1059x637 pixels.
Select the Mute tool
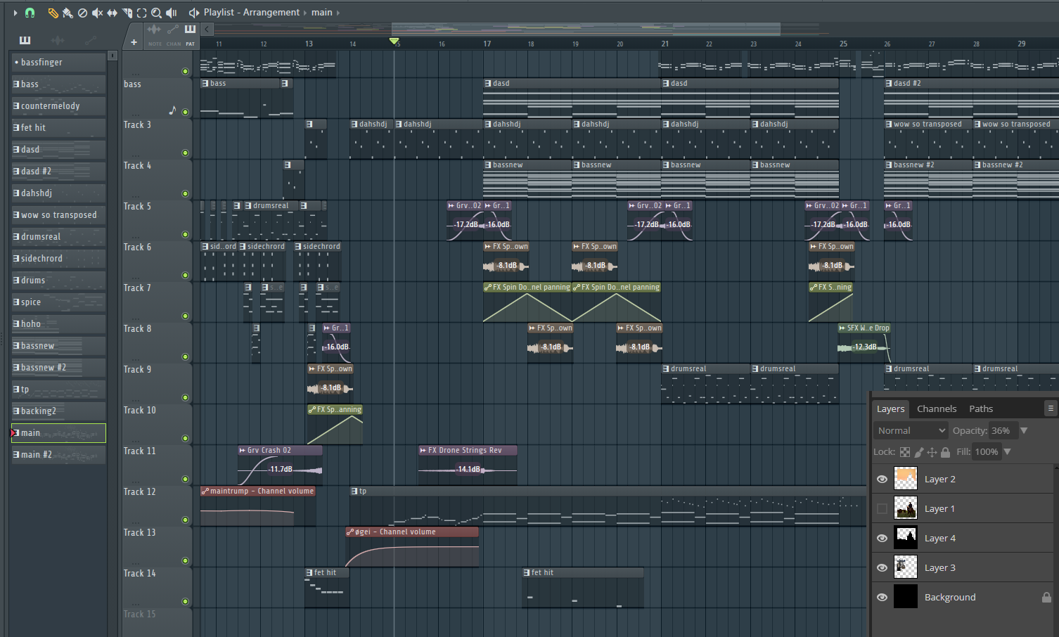pos(97,13)
